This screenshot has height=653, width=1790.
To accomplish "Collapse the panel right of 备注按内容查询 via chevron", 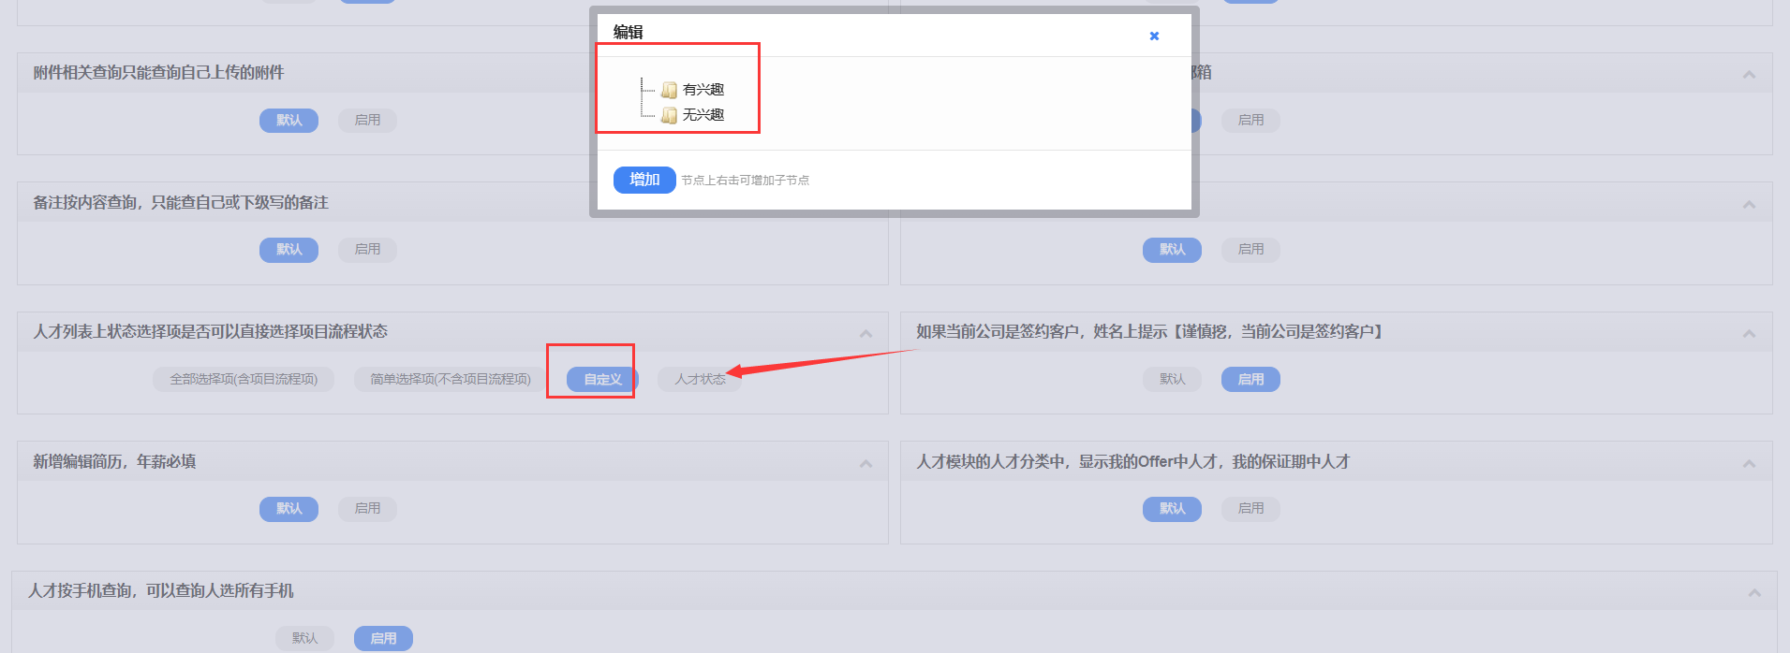I will [1749, 205].
